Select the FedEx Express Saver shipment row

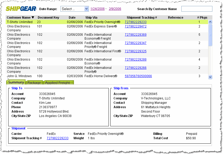[107, 28]
